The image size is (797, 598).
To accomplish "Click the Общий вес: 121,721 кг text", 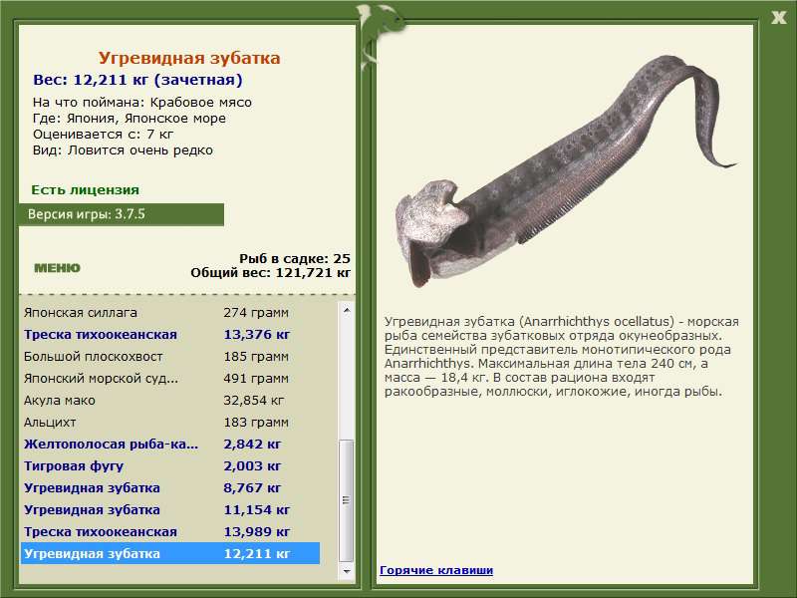I will tap(270, 272).
